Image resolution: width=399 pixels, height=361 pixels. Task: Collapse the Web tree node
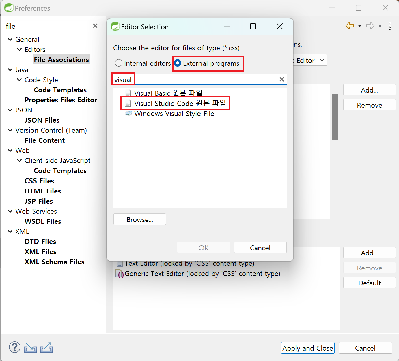(10, 150)
